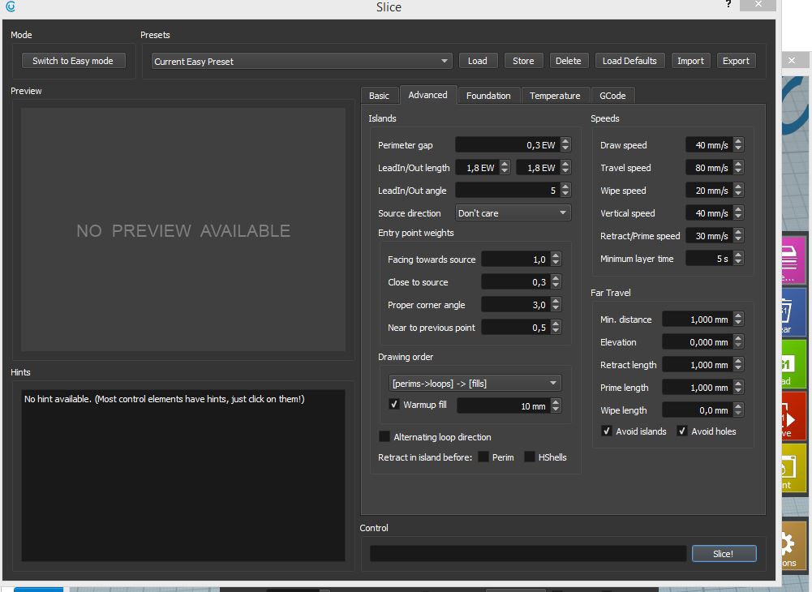Screen dimensions: 812x592
Task: Click the application logo in the title bar
Action: pos(10,7)
